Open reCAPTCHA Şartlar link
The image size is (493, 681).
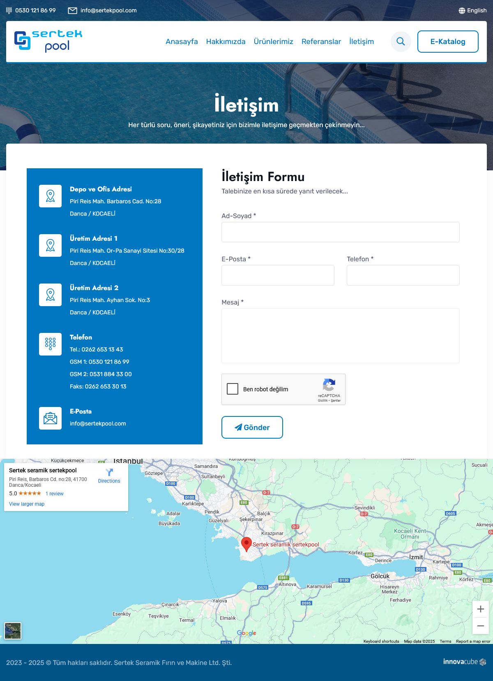tap(336, 400)
